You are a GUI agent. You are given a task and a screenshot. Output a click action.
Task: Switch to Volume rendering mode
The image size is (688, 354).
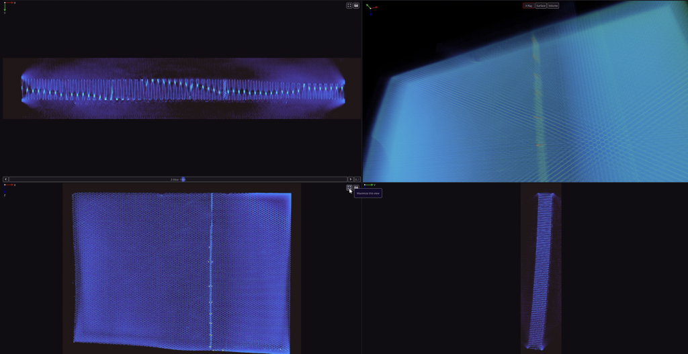click(553, 5)
